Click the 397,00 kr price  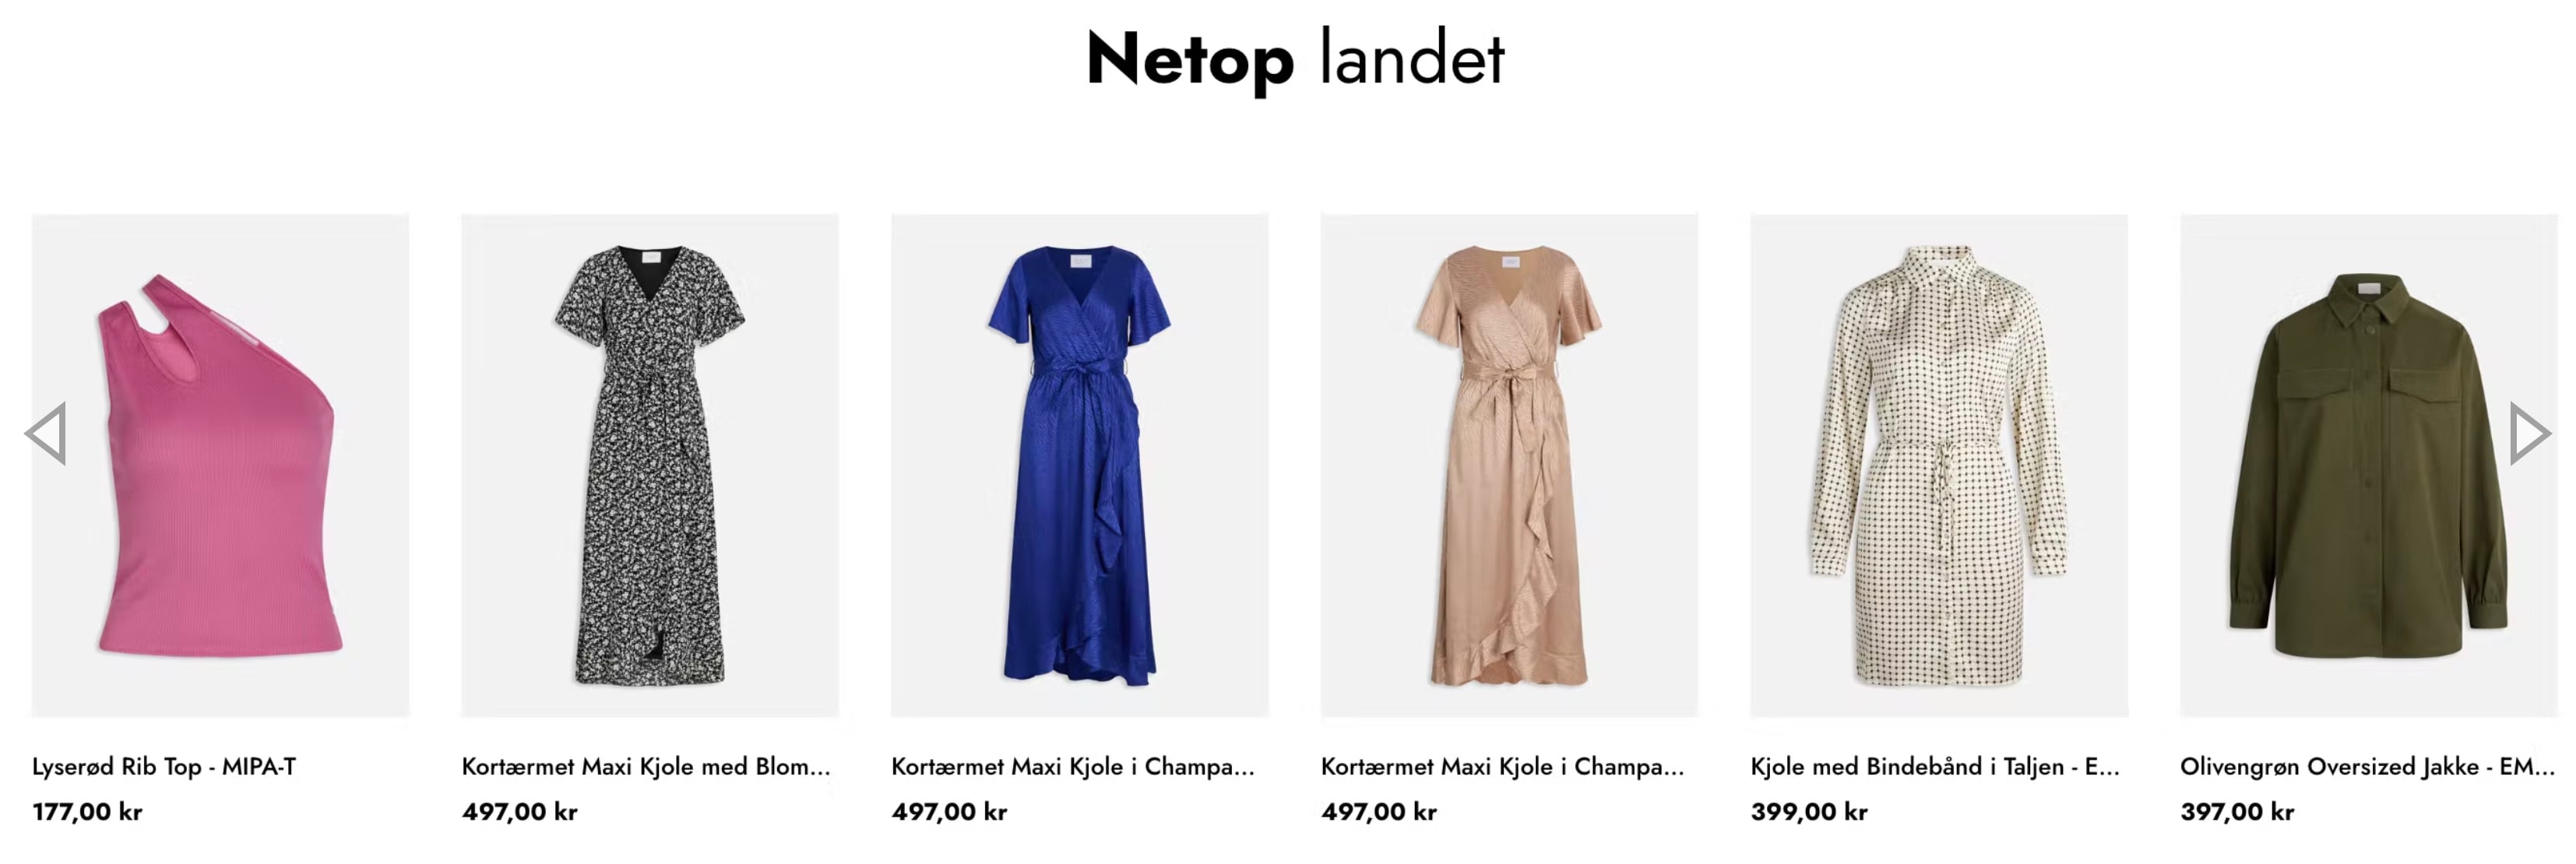2237,812
